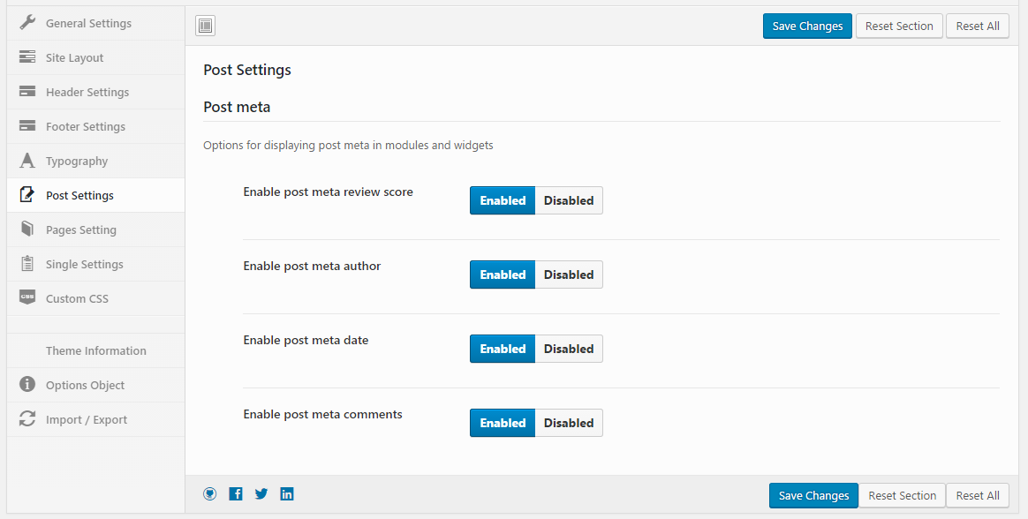Click the CSS badge icon in the sidebar

pyautogui.click(x=27, y=298)
